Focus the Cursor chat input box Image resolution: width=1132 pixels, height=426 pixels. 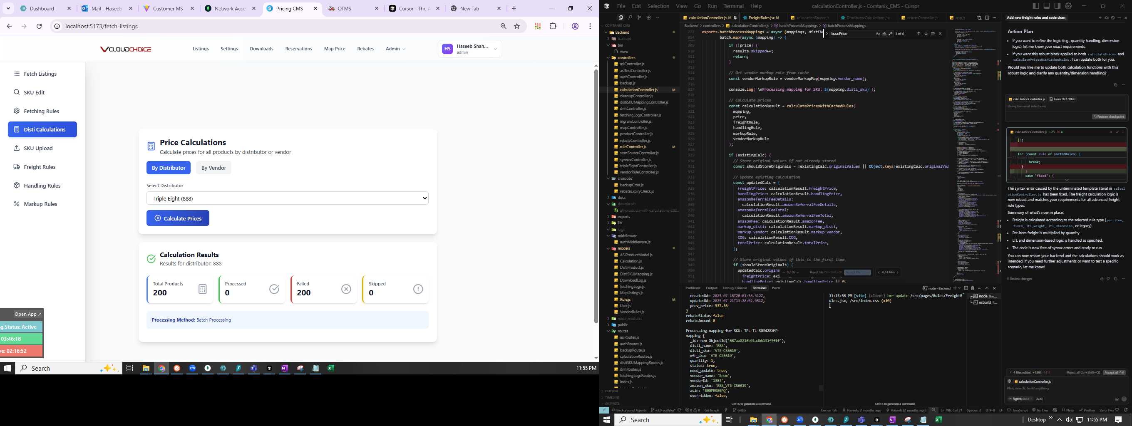click(1066, 388)
